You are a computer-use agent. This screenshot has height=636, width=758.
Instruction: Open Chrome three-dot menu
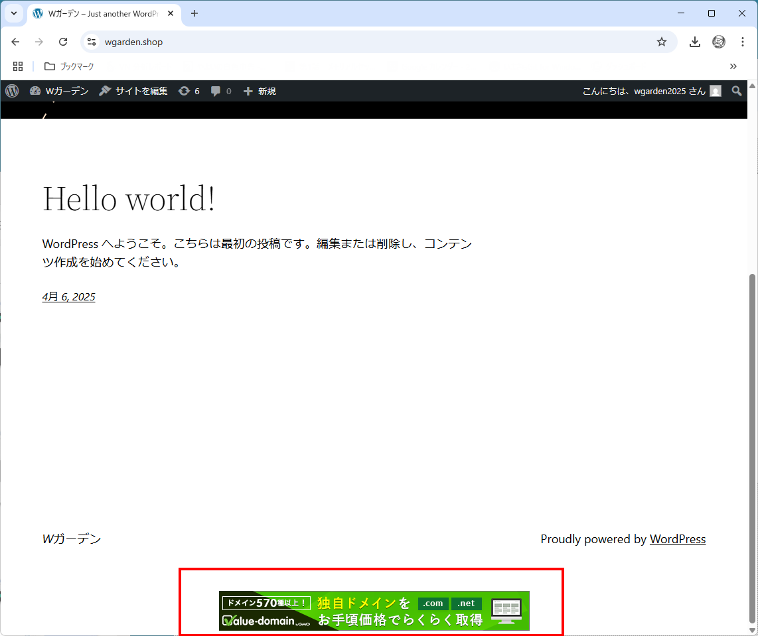pyautogui.click(x=743, y=42)
